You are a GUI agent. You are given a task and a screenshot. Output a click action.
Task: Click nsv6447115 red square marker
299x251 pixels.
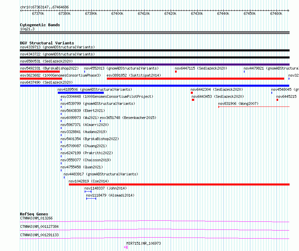tap(176, 72)
